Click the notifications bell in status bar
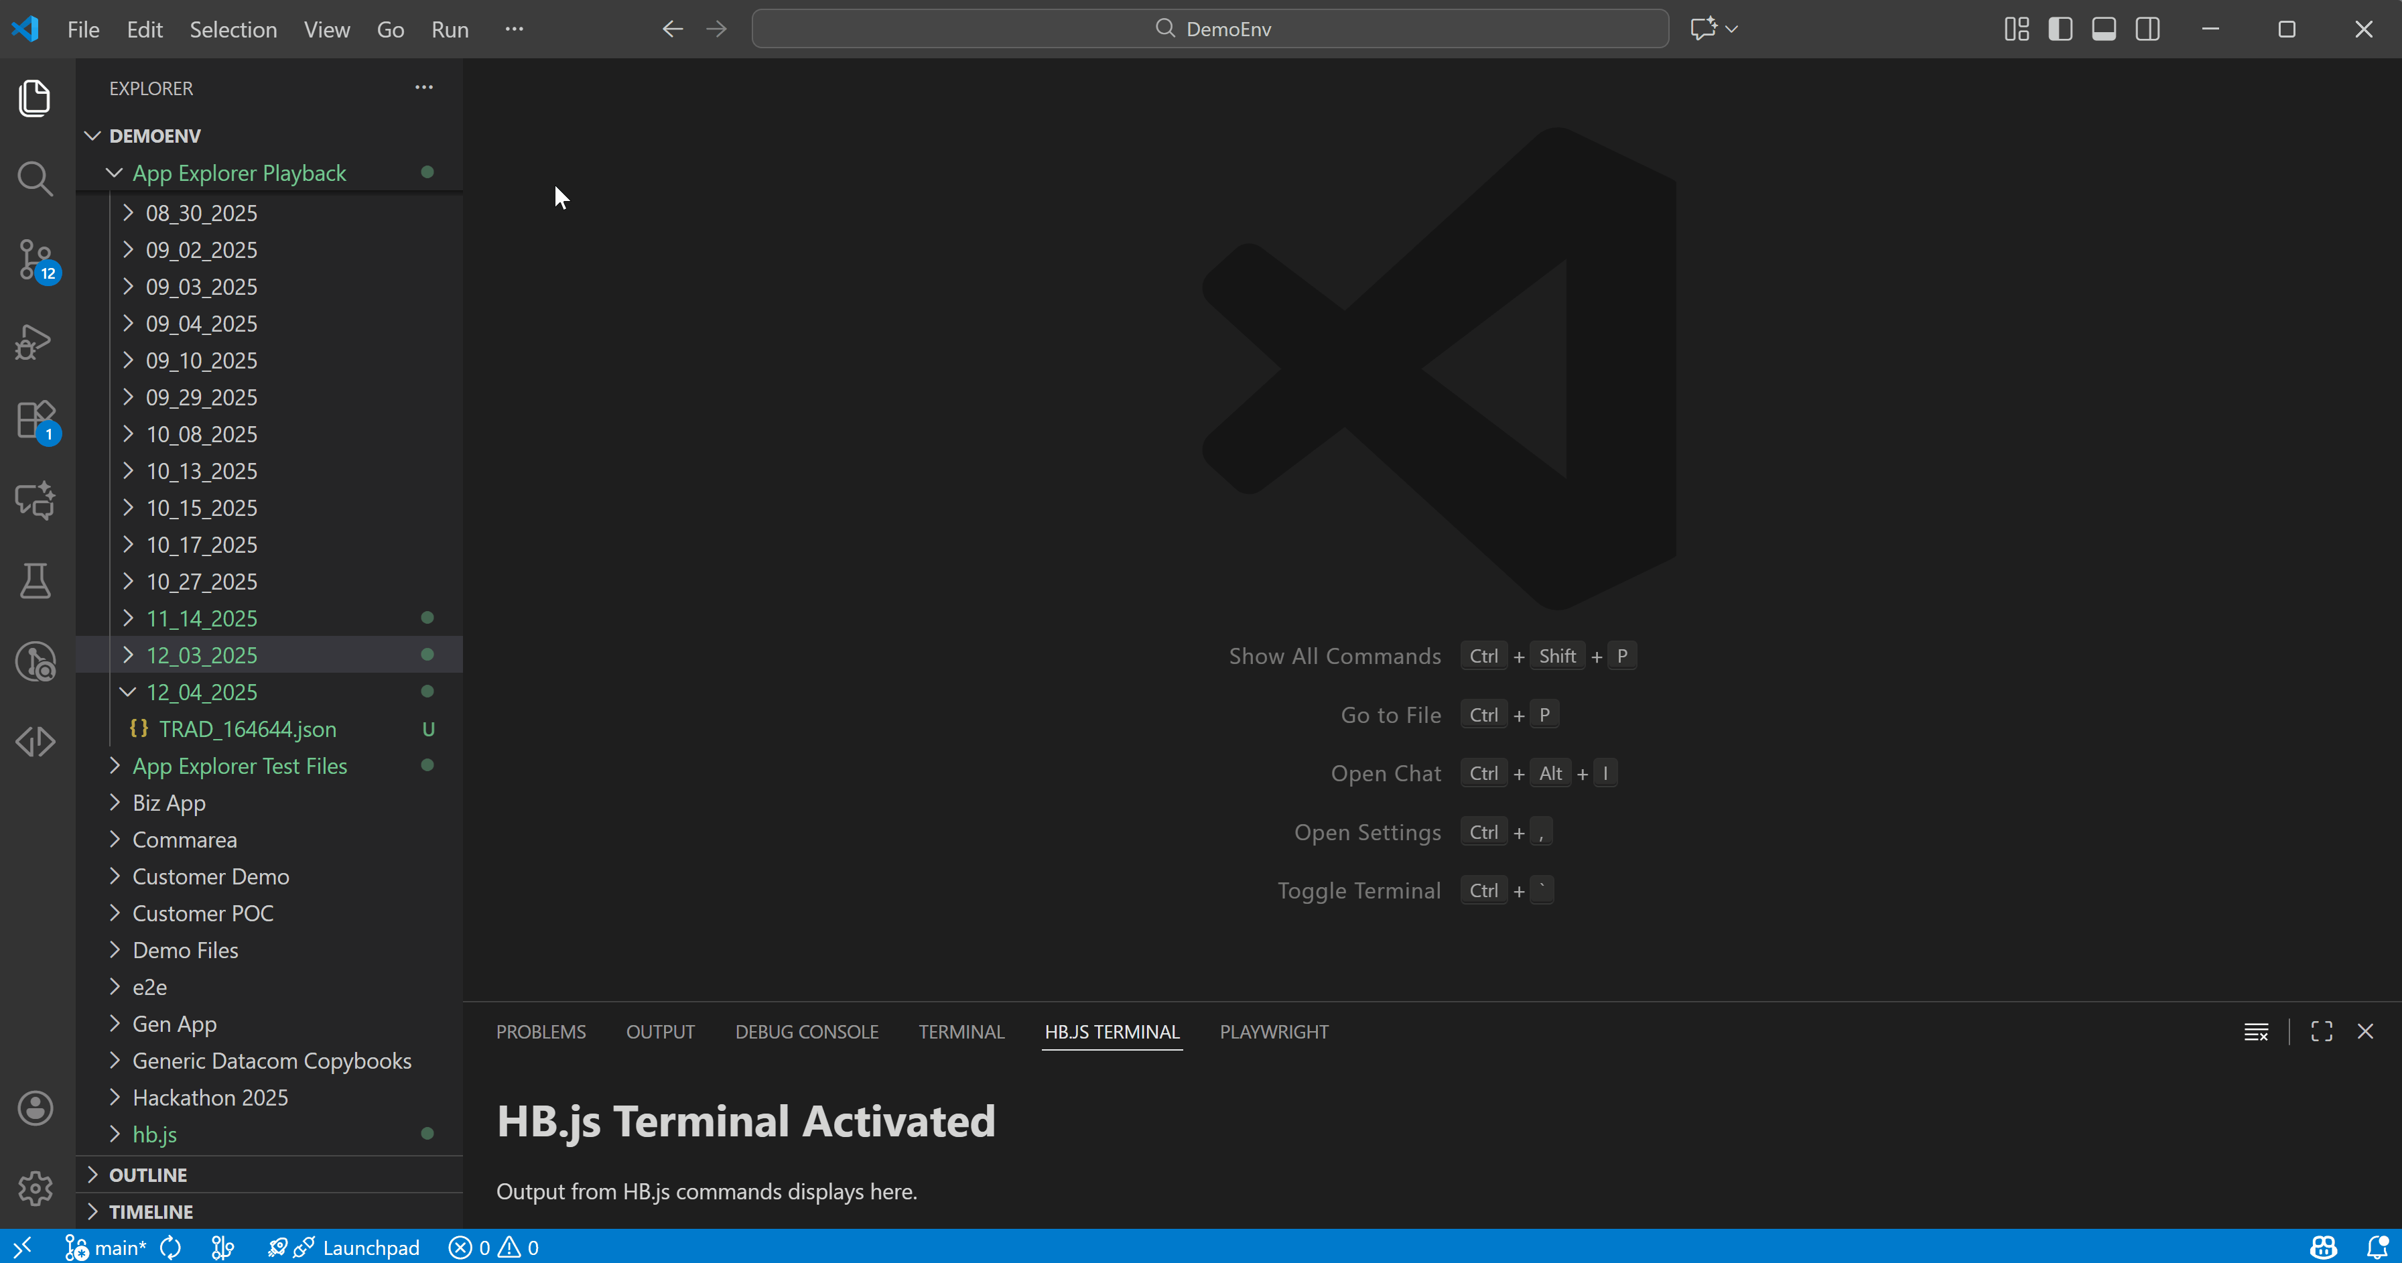The height and width of the screenshot is (1263, 2402). point(2377,1247)
